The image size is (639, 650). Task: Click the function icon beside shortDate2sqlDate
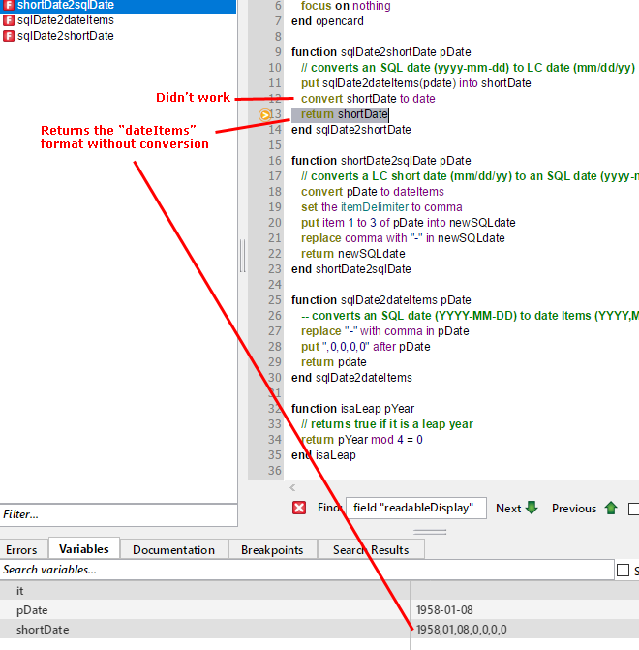(x=9, y=6)
